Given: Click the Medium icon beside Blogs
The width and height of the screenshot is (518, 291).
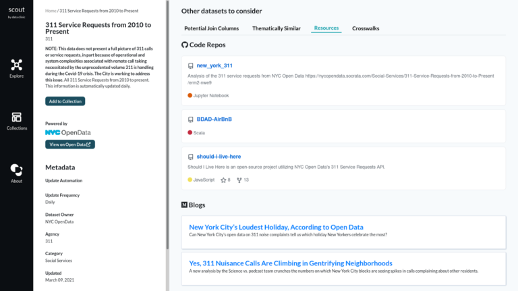Looking at the screenshot, I should point(184,205).
